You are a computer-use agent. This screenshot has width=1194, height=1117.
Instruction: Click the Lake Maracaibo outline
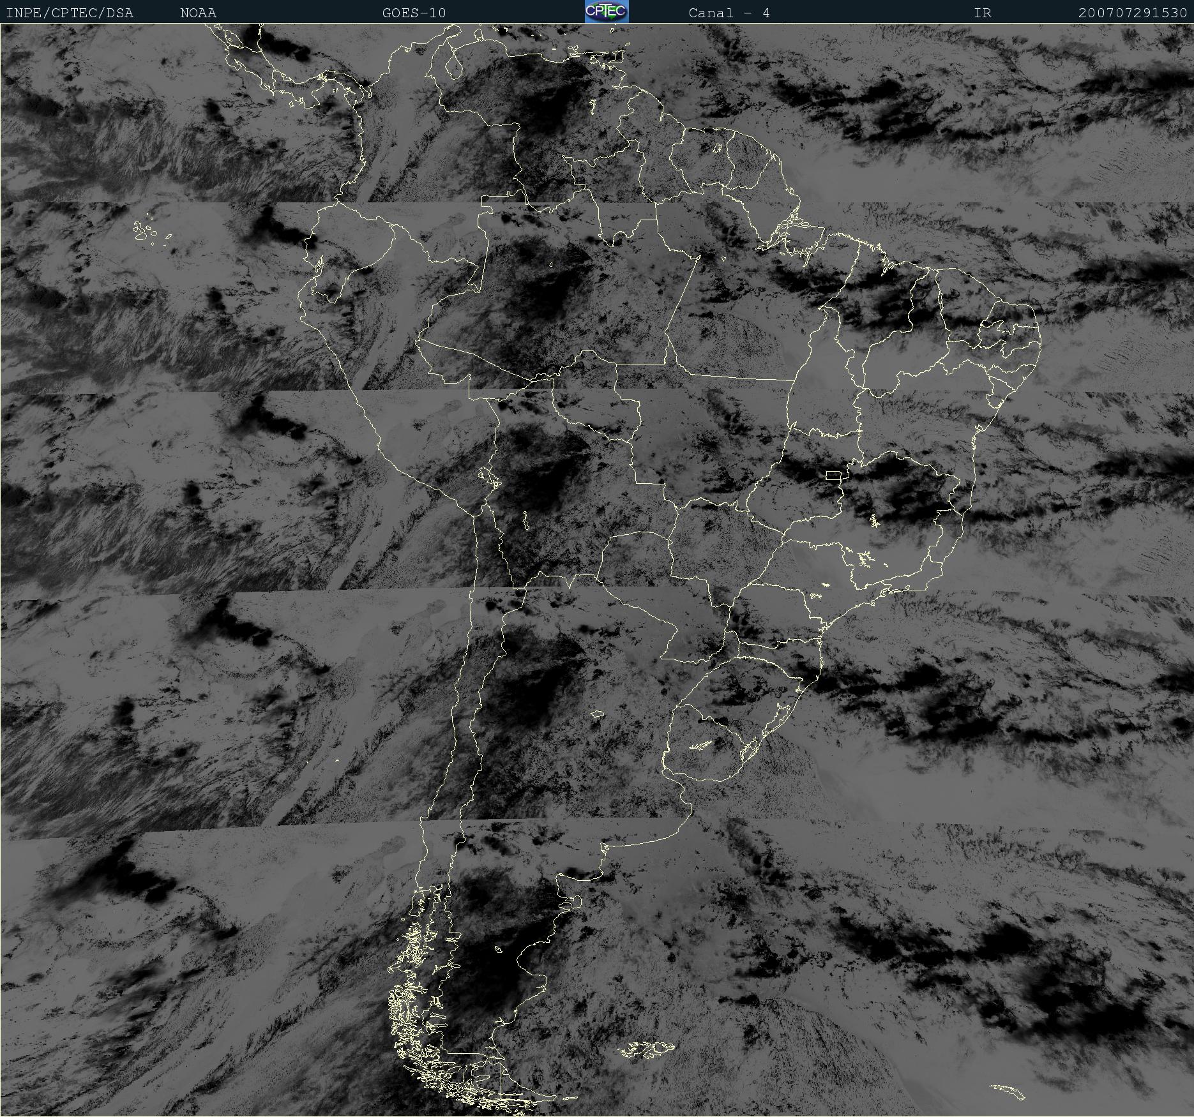[455, 65]
